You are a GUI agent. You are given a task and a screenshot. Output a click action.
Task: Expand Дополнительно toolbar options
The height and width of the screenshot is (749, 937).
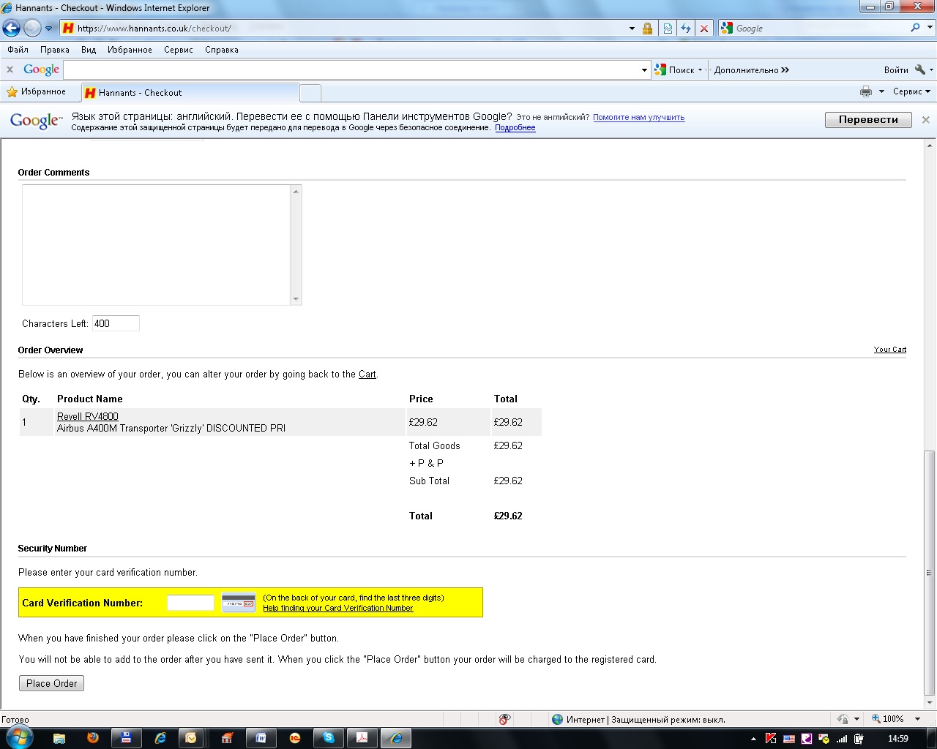pos(752,70)
